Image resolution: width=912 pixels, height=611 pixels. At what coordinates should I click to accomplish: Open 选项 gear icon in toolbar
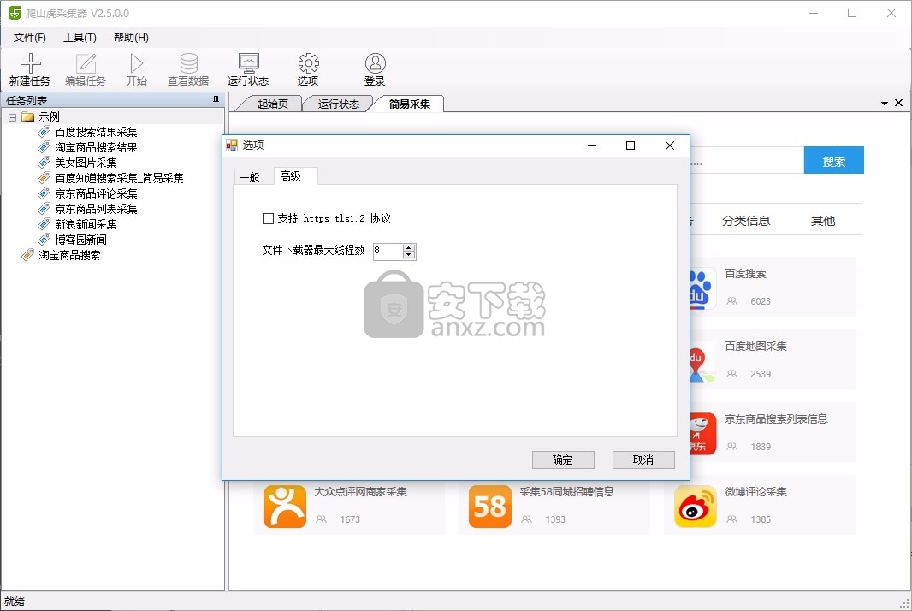308,62
